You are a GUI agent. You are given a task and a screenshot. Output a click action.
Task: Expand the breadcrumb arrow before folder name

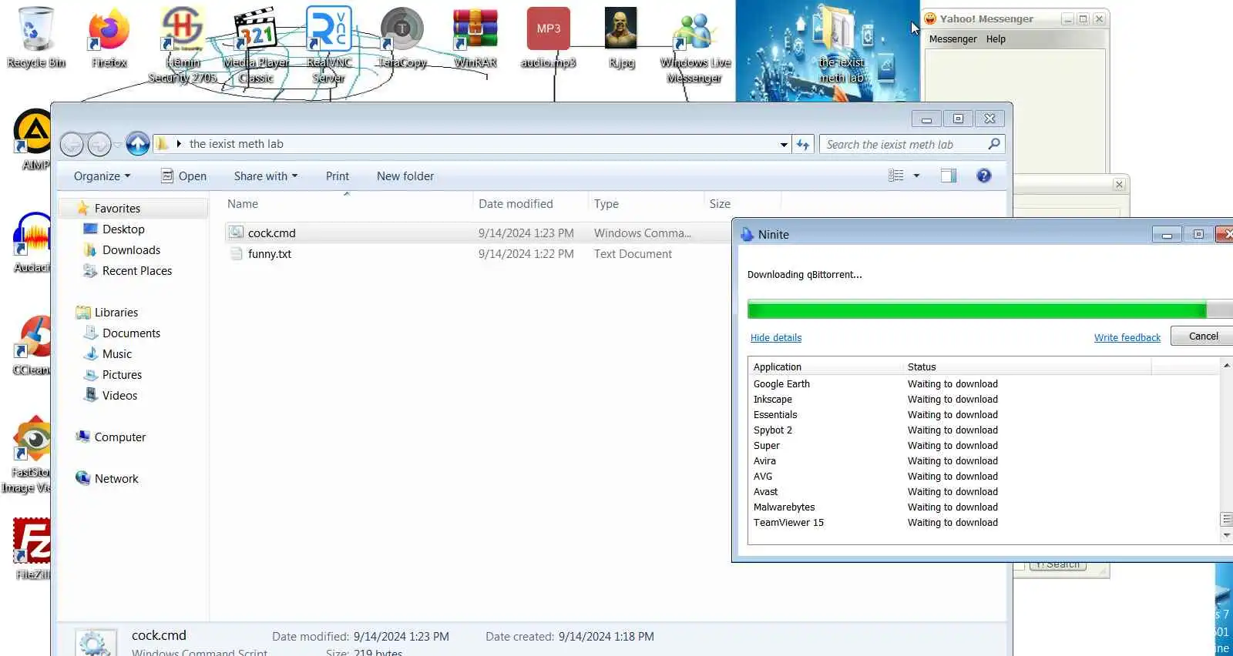(x=179, y=144)
